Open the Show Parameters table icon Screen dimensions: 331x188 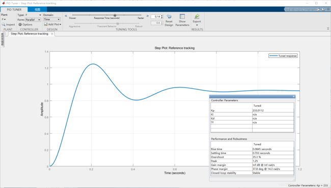coord(182,16)
